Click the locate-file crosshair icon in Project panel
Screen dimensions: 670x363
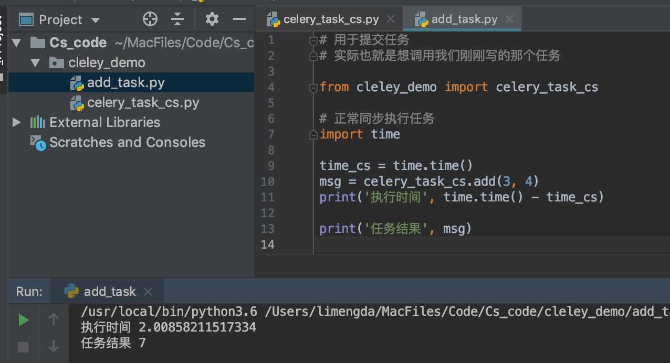coord(150,19)
